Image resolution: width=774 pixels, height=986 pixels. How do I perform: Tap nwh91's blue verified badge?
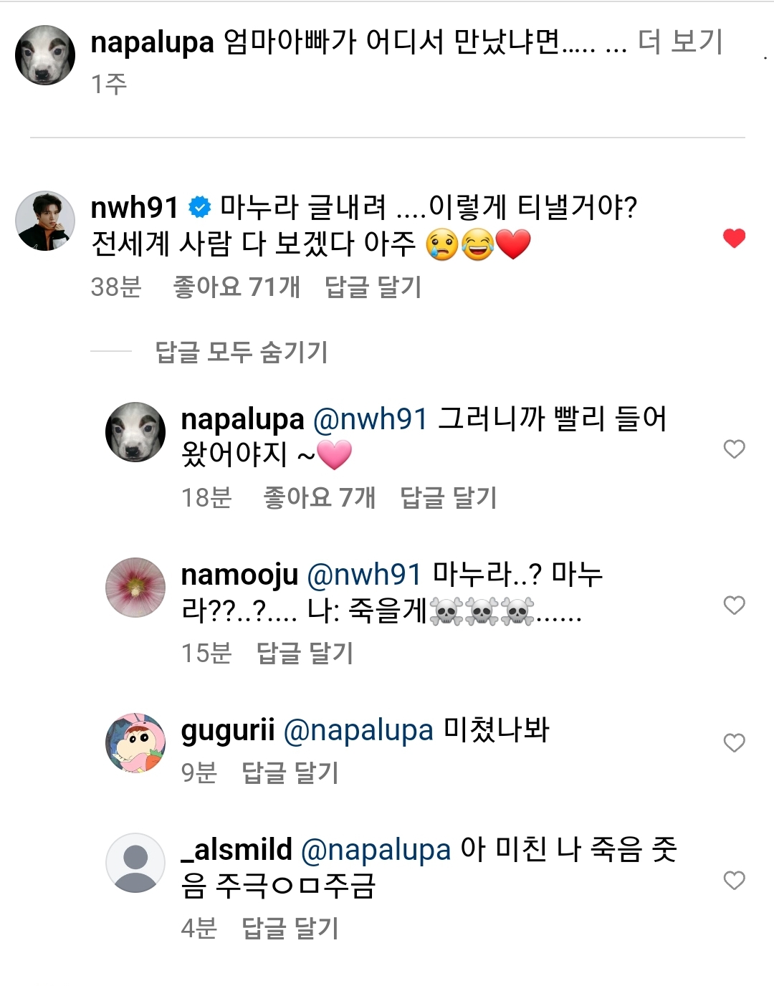[x=199, y=208]
